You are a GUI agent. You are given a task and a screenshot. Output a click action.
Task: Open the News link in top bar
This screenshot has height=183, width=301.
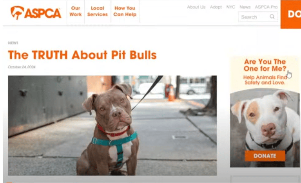click(x=245, y=7)
